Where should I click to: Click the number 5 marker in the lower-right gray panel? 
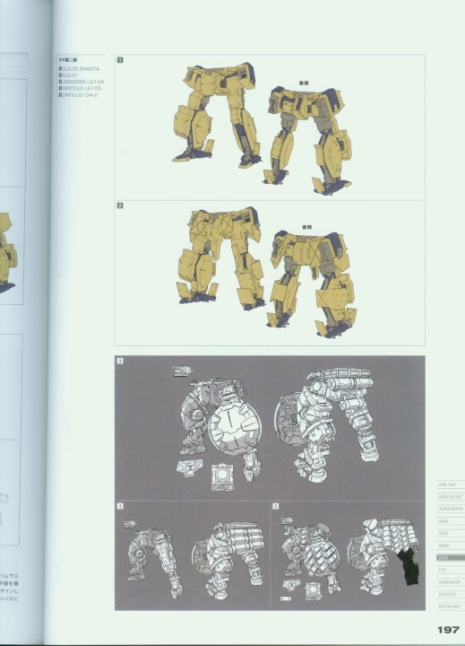coord(276,506)
